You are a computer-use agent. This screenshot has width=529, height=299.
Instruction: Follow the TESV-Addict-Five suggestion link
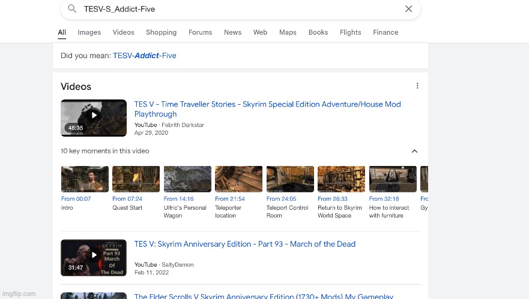point(144,56)
